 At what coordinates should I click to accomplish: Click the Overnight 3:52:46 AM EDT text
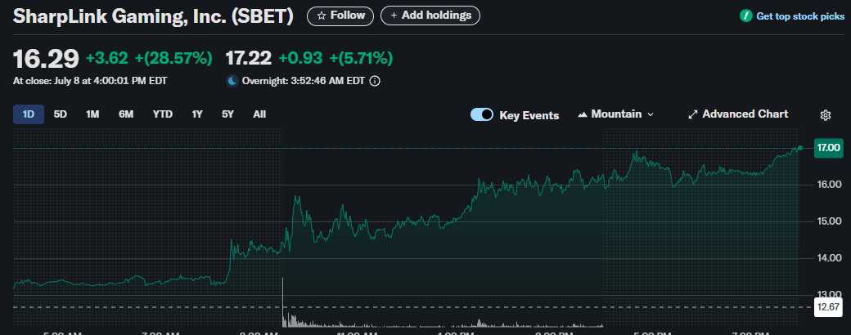coord(304,82)
